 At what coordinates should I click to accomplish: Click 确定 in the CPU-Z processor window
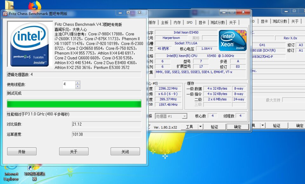click(x=238, y=127)
